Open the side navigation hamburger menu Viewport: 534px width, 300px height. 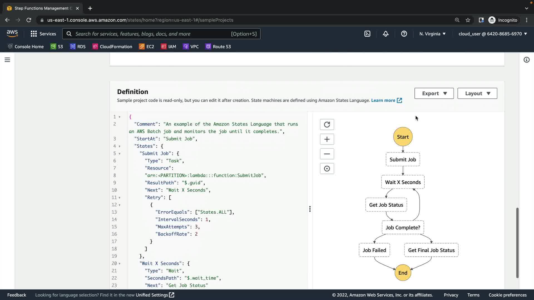(x=8, y=60)
